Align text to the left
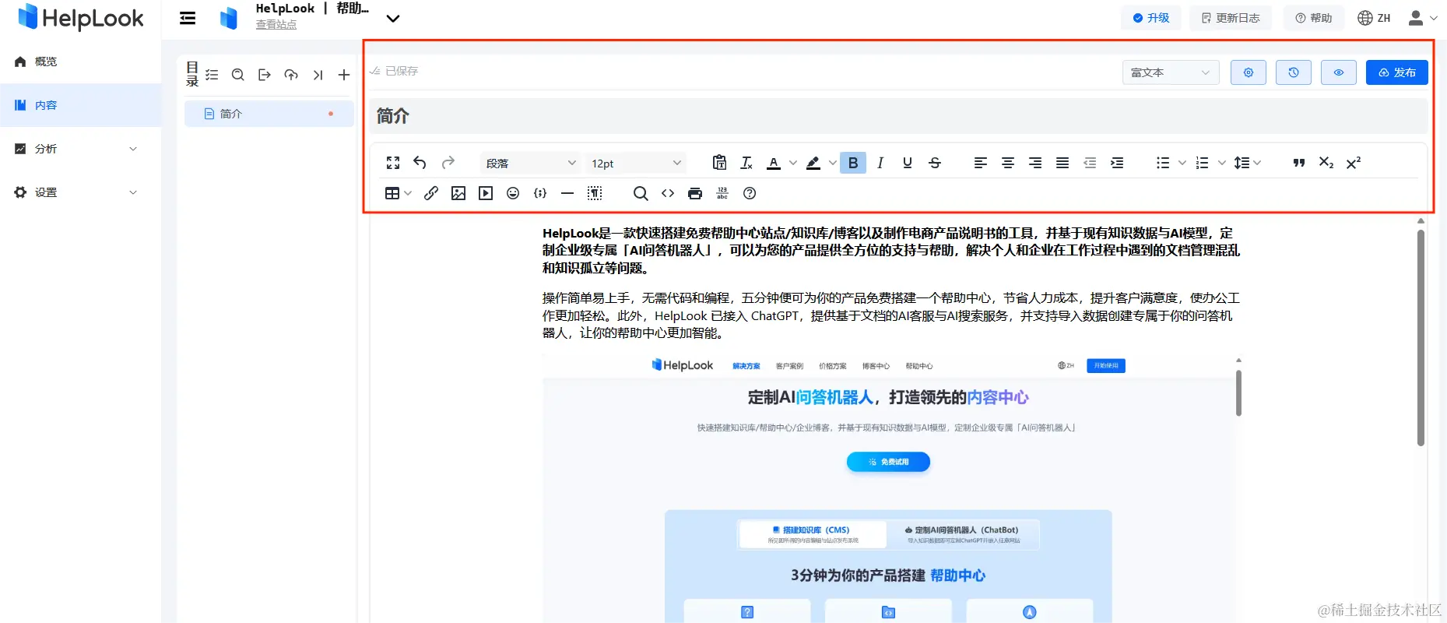Viewport: 1447px width, 623px height. 981,163
